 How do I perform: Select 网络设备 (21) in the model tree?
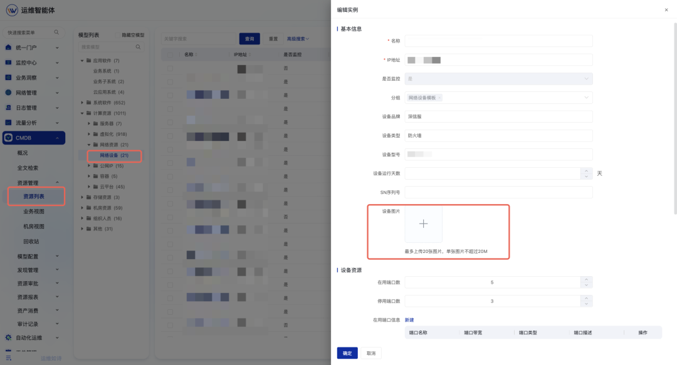click(x=115, y=155)
